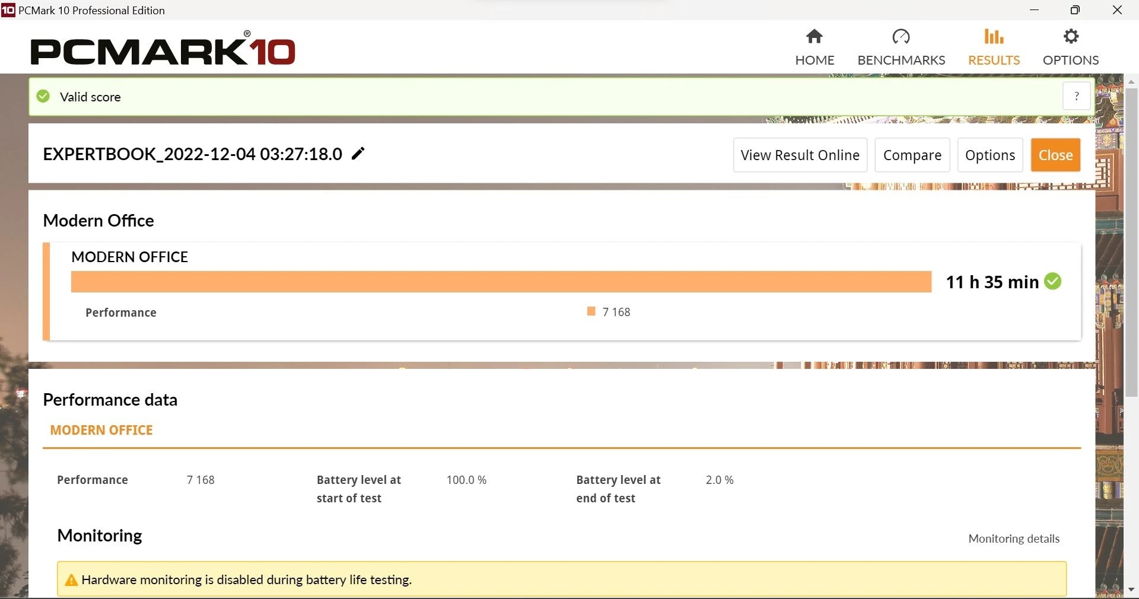This screenshot has height=599, width=1139.
Task: Click the 7 168 value in Performance data
Action: pos(201,480)
